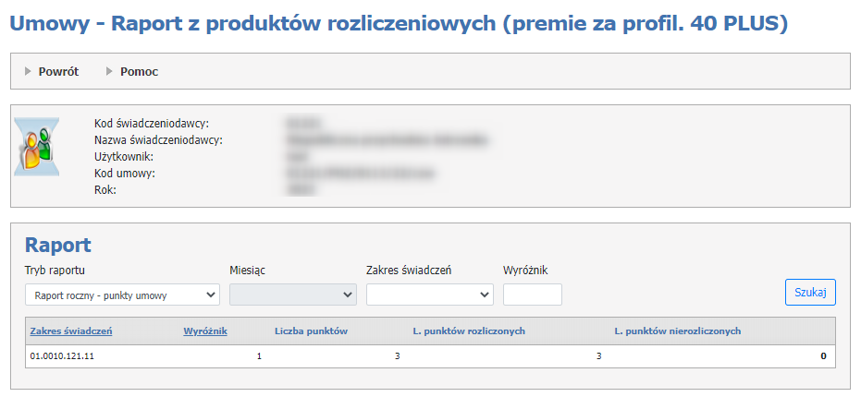Sort by Zakres świadczeń column header
Viewport: 861px width, 397px height.
pos(71,331)
